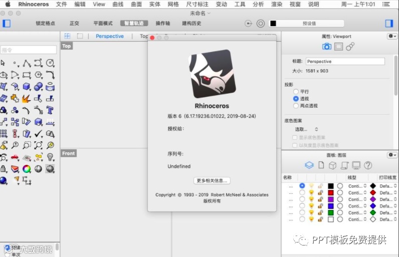Image resolution: width=399 pixels, height=257 pixels.
Task: Open the red layer color swatch
Action: pyautogui.click(x=330, y=192)
